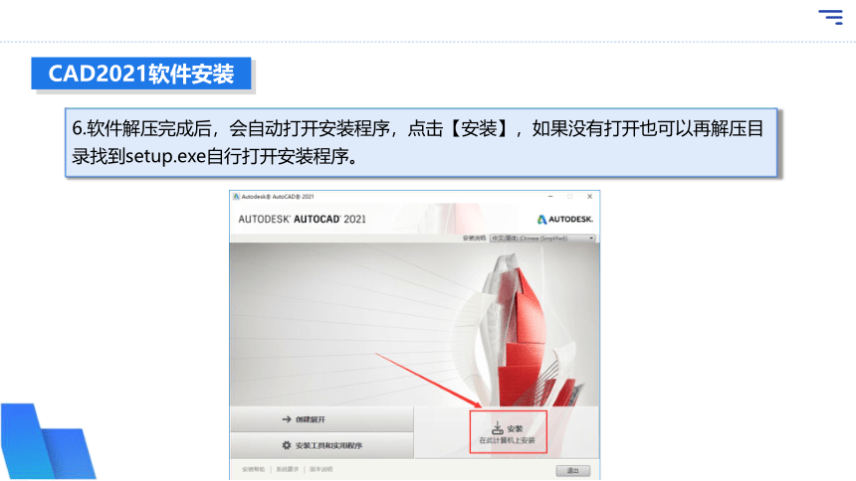Click the AutoCAD app icon in the installer title bar
The height and width of the screenshot is (481, 856).
(236, 197)
